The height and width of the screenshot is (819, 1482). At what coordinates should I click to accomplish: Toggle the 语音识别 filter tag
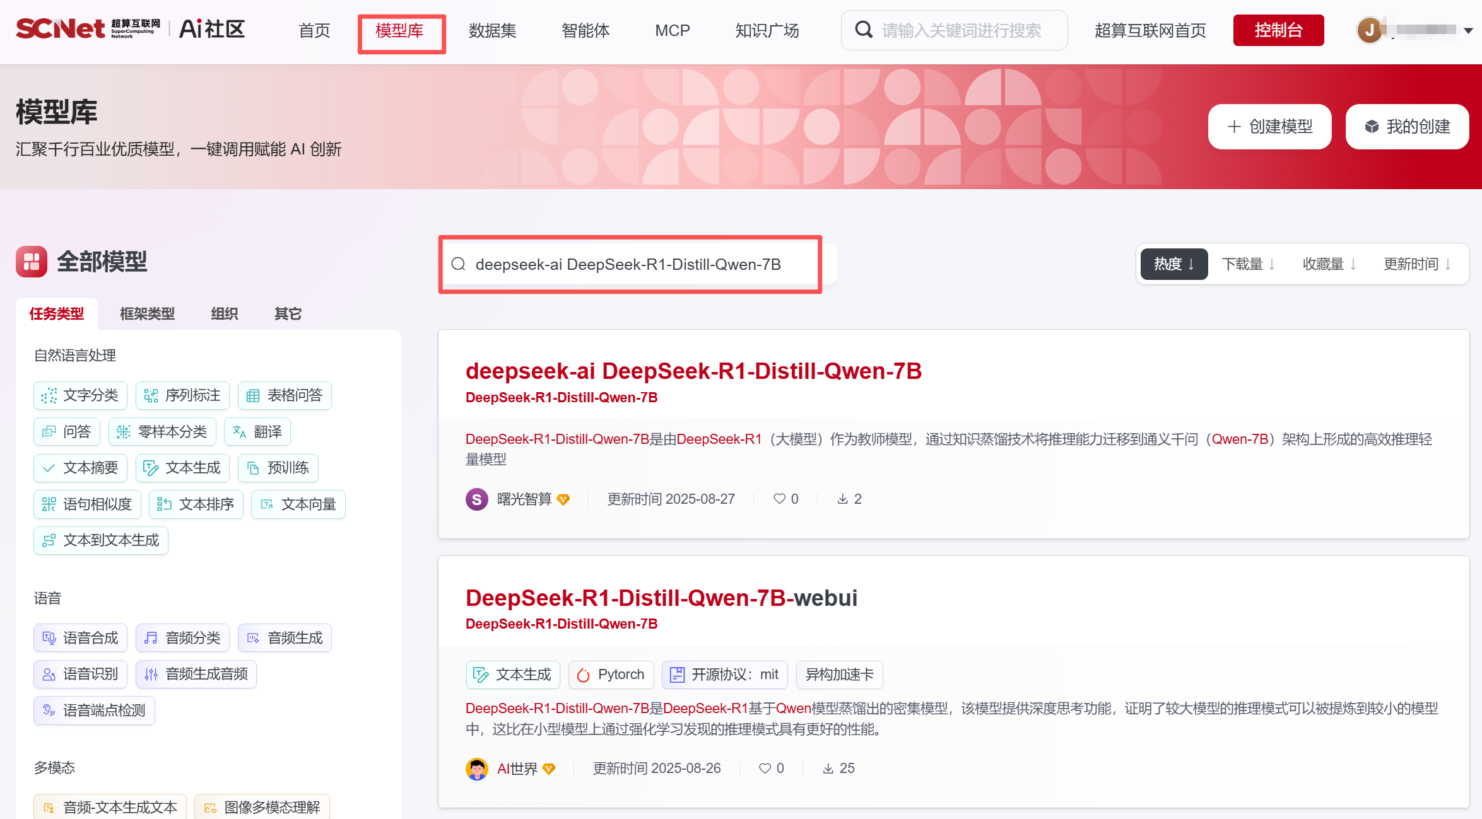pos(81,674)
